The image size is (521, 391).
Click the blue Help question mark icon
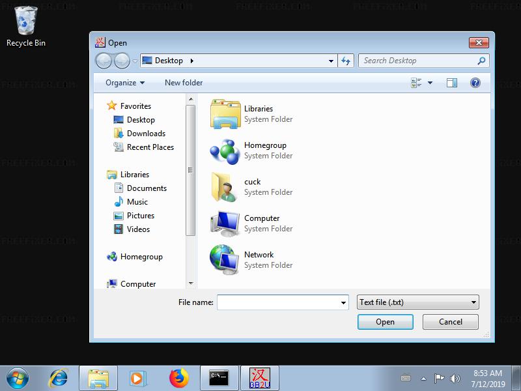(475, 83)
